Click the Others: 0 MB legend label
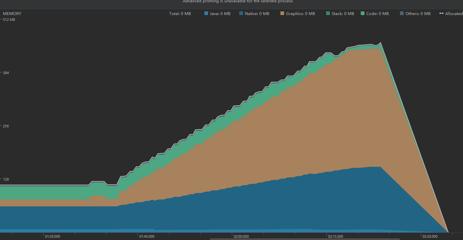The width and height of the screenshot is (463, 240). (x=418, y=14)
